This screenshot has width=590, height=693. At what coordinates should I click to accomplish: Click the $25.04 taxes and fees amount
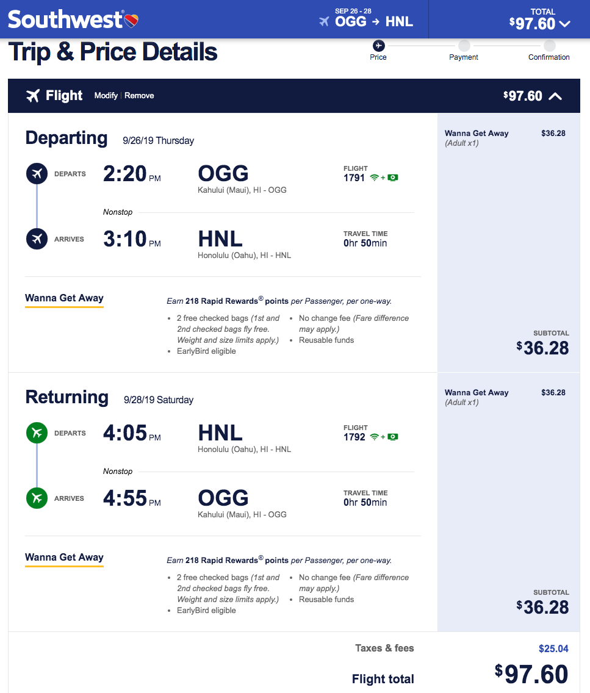553,648
